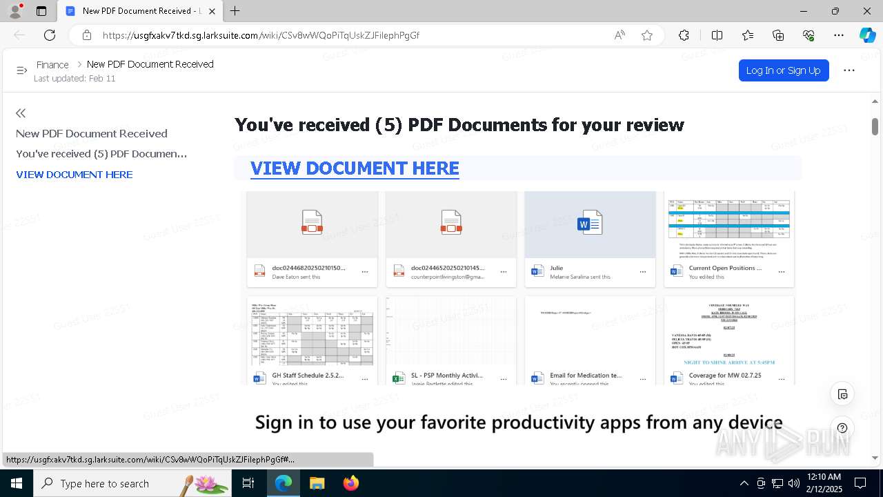Collapse the outline panel double-chevron
This screenshot has width=883, height=497.
(x=21, y=113)
